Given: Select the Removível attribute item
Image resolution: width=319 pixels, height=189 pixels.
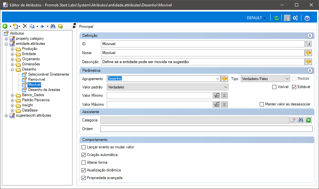Looking at the screenshot, I should (37, 79).
